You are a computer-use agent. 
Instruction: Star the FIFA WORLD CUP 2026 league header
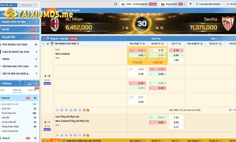(48, 44)
